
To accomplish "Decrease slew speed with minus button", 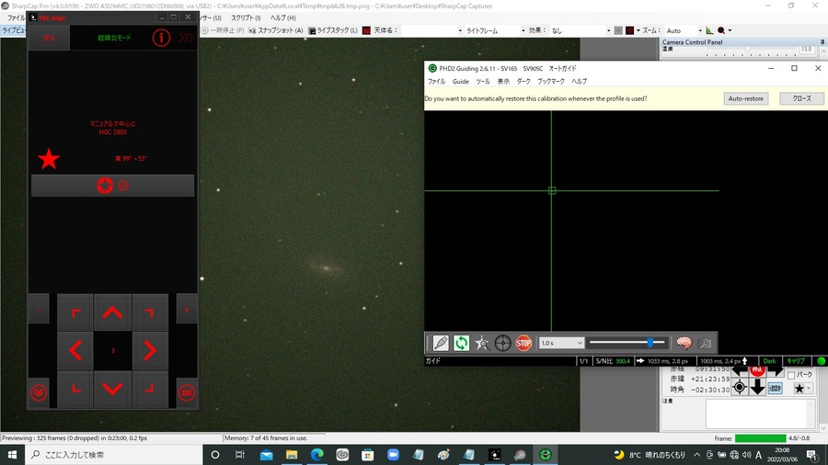I will point(39,310).
